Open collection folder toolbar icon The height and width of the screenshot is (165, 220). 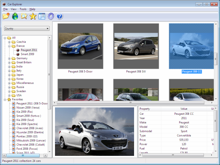point(6,16)
